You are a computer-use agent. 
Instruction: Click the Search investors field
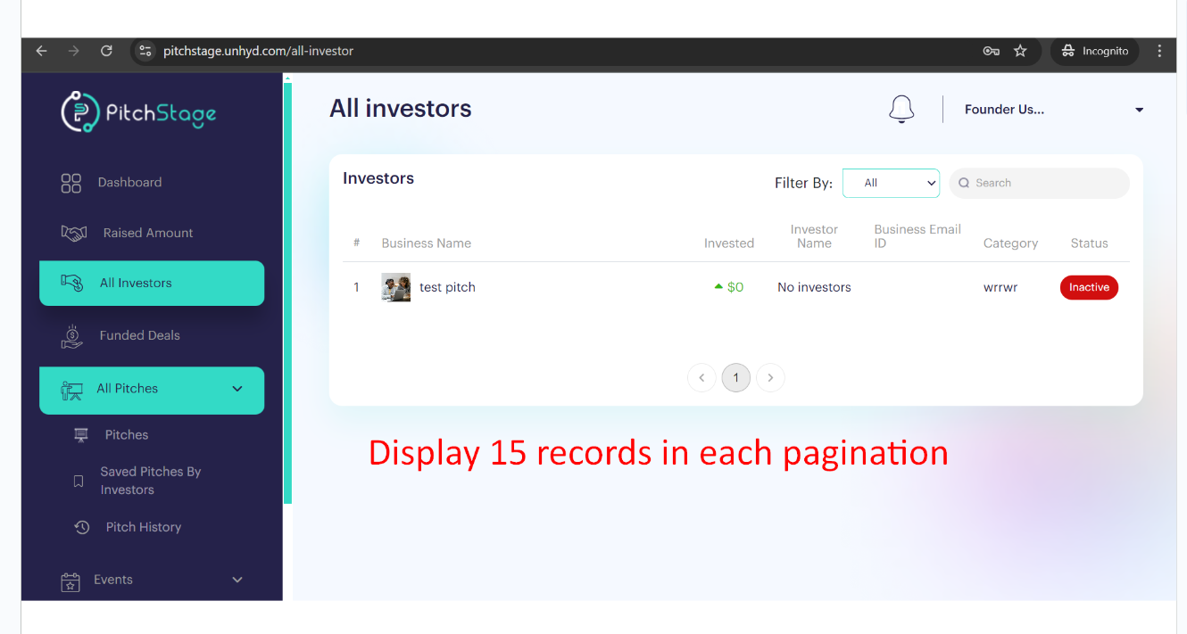pyautogui.click(x=1039, y=183)
